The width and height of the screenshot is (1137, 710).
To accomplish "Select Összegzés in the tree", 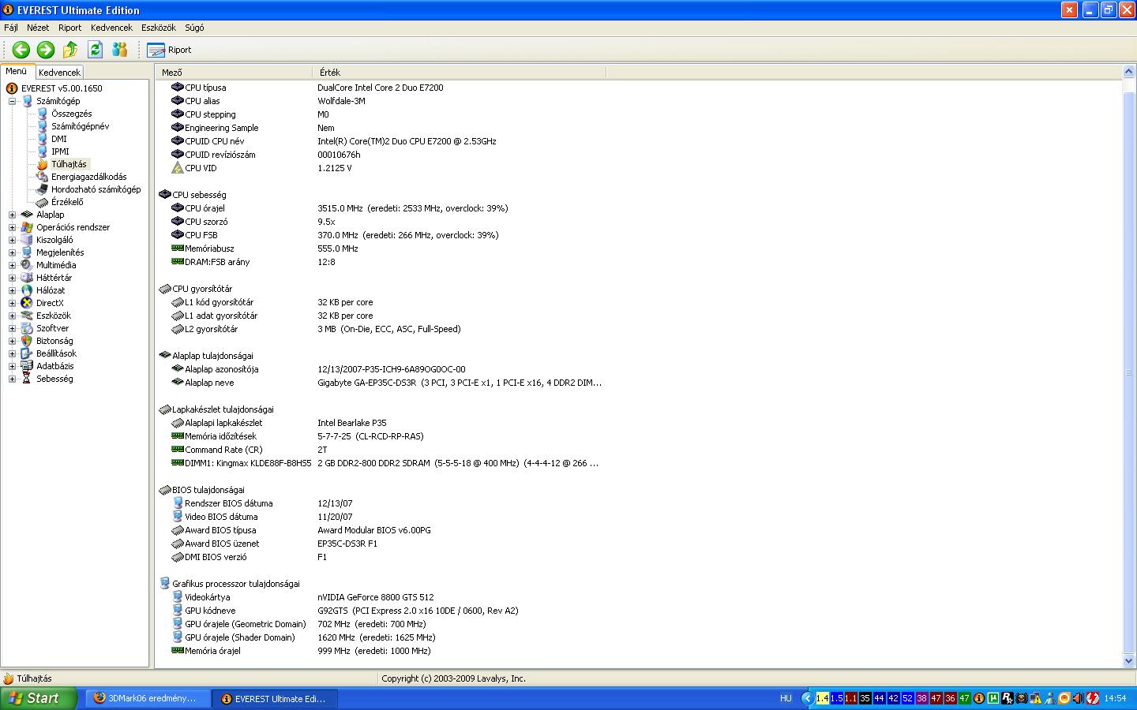I will click(x=72, y=114).
